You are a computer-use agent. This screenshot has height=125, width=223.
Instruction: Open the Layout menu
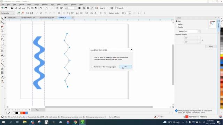pos(21,5)
